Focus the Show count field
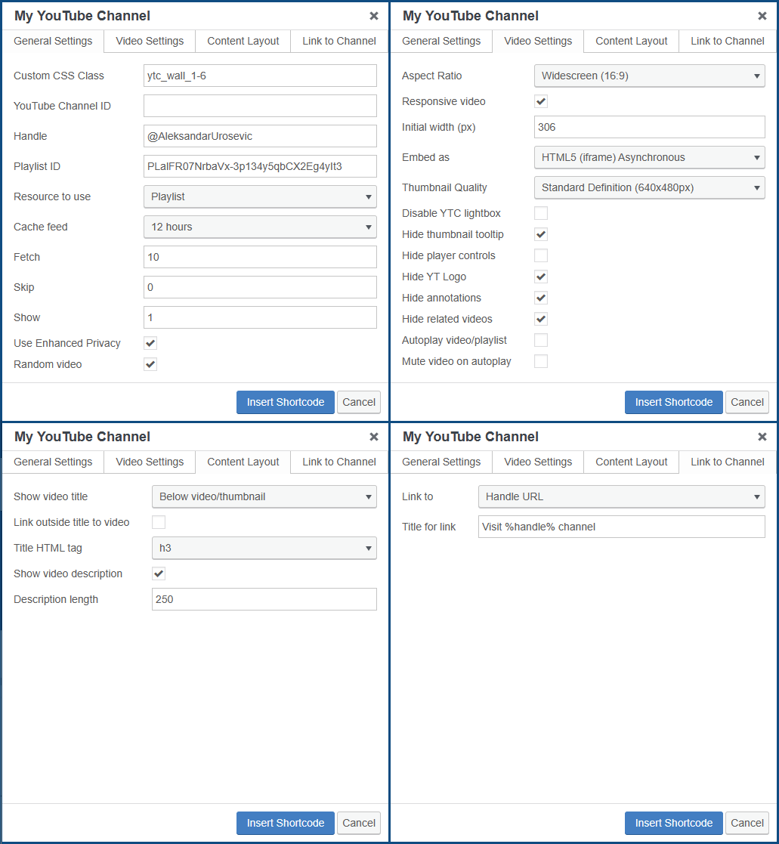Screen dimensions: 779x844 pyautogui.click(x=260, y=317)
